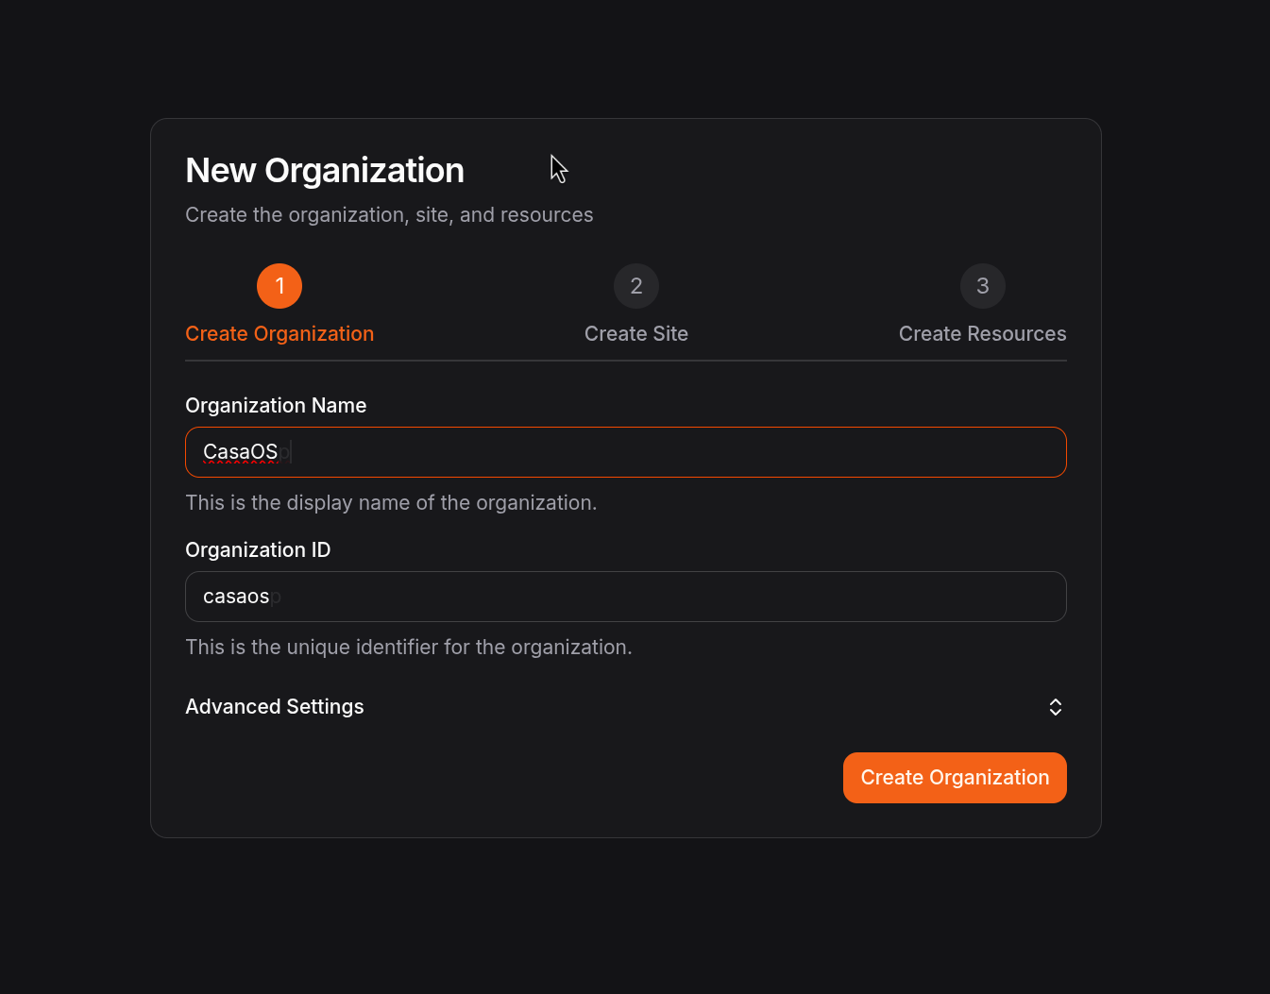Go to the Create Resources step label
Viewport: 1270px width, 994px height.
pyautogui.click(x=982, y=334)
